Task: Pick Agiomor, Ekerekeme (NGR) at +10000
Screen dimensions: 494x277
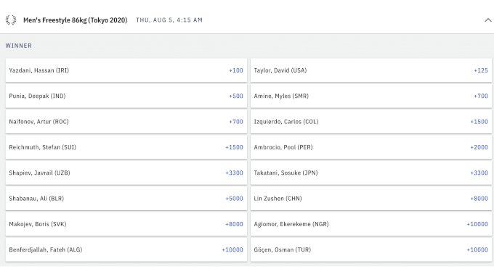Action: coord(370,224)
